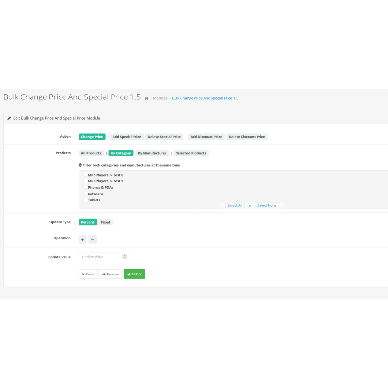The width and height of the screenshot is (388, 388).
Task: Select the Tablets category checkbox
Action: click(x=85, y=200)
